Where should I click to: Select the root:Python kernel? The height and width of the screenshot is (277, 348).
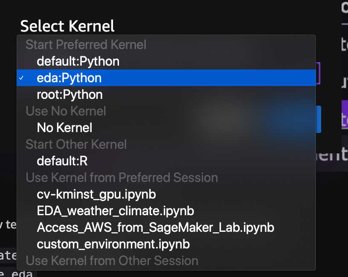[x=166, y=95]
